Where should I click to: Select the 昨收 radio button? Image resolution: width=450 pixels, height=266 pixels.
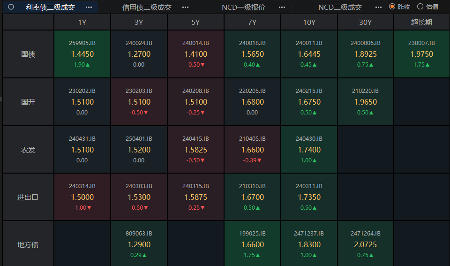392,7
